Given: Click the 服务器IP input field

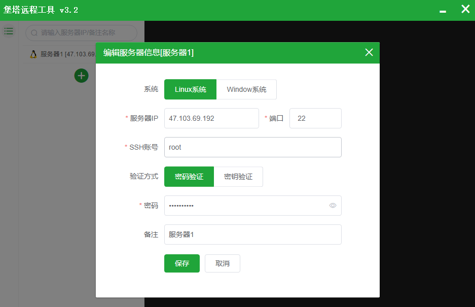Looking at the screenshot, I should click(x=211, y=118).
